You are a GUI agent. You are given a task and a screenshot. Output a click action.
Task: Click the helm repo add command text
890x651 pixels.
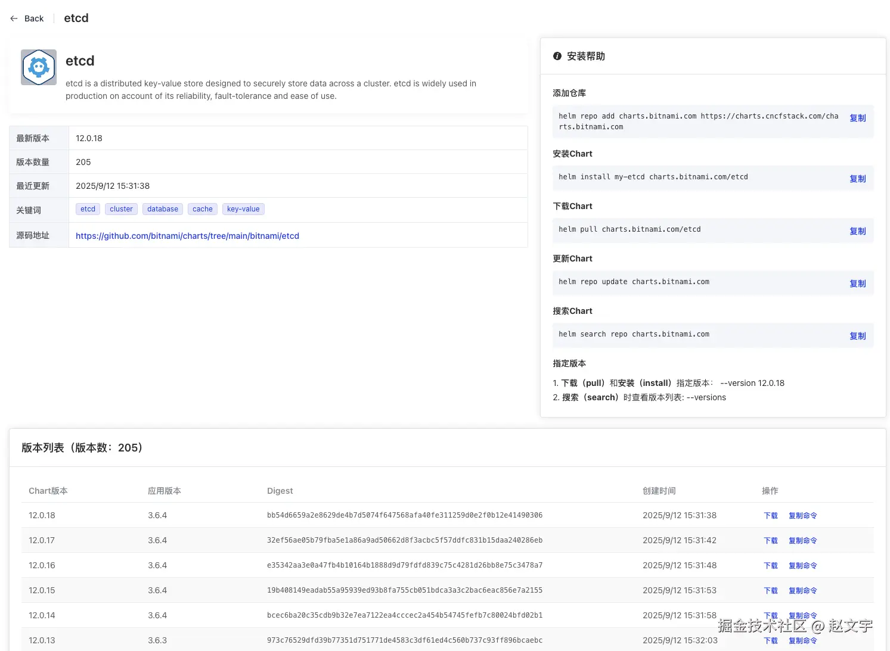699,122
